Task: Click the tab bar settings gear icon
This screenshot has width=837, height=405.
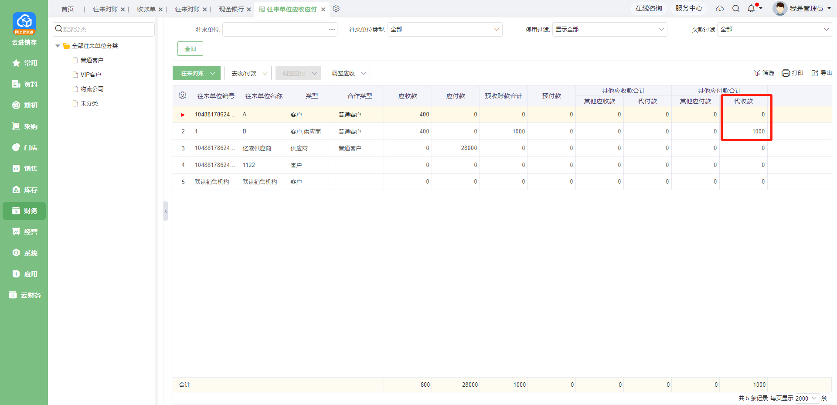Action: (336, 9)
